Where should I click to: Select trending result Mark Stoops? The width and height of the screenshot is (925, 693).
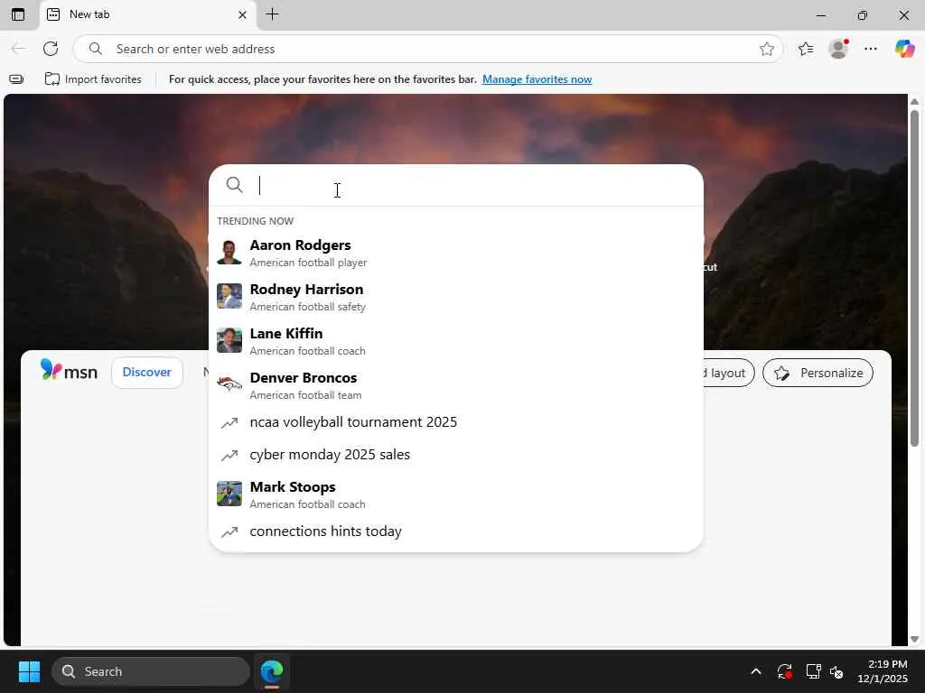456,494
